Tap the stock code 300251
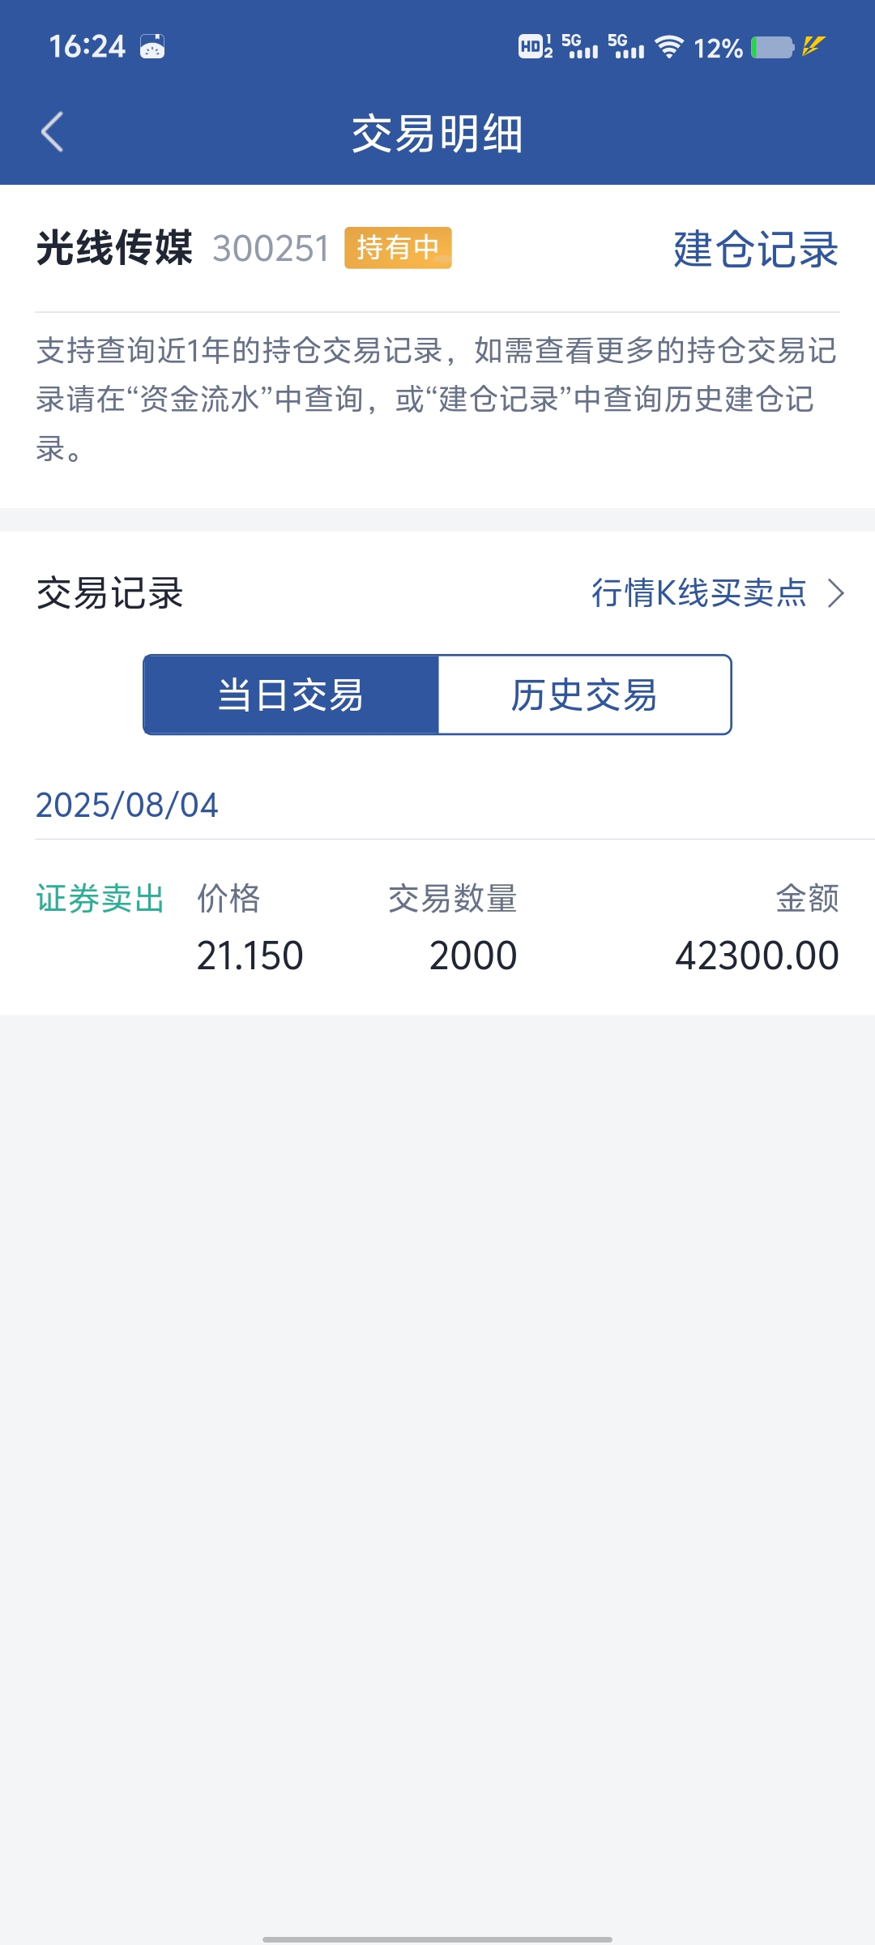This screenshot has width=875, height=1945. point(271,249)
